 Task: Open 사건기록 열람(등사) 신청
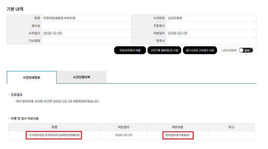(164, 50)
